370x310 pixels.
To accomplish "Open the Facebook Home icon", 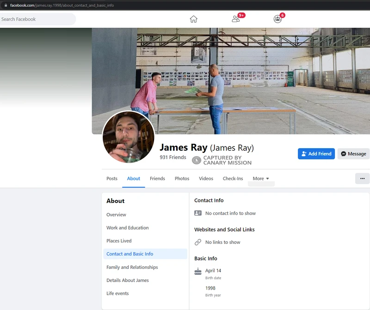I will 193,19.
